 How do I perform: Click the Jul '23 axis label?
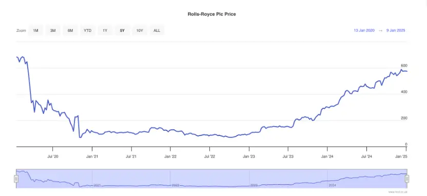(x=288, y=156)
